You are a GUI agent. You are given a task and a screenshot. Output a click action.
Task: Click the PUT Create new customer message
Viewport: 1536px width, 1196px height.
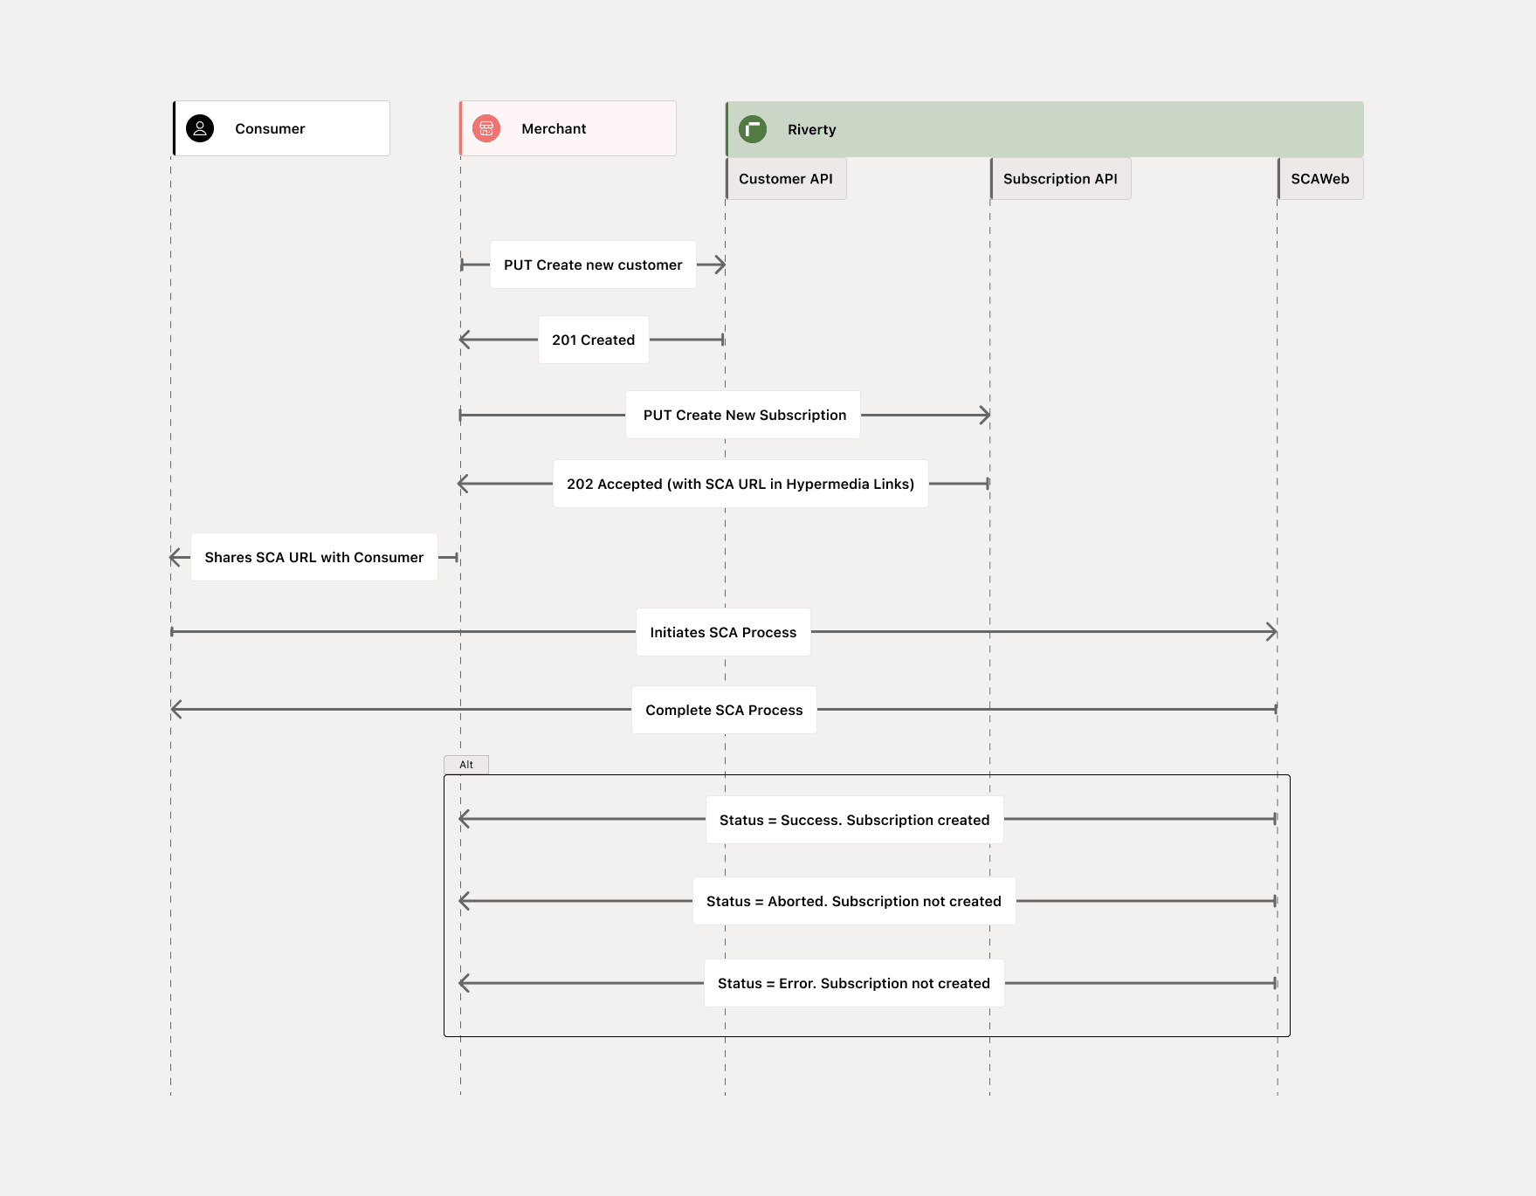(x=593, y=265)
